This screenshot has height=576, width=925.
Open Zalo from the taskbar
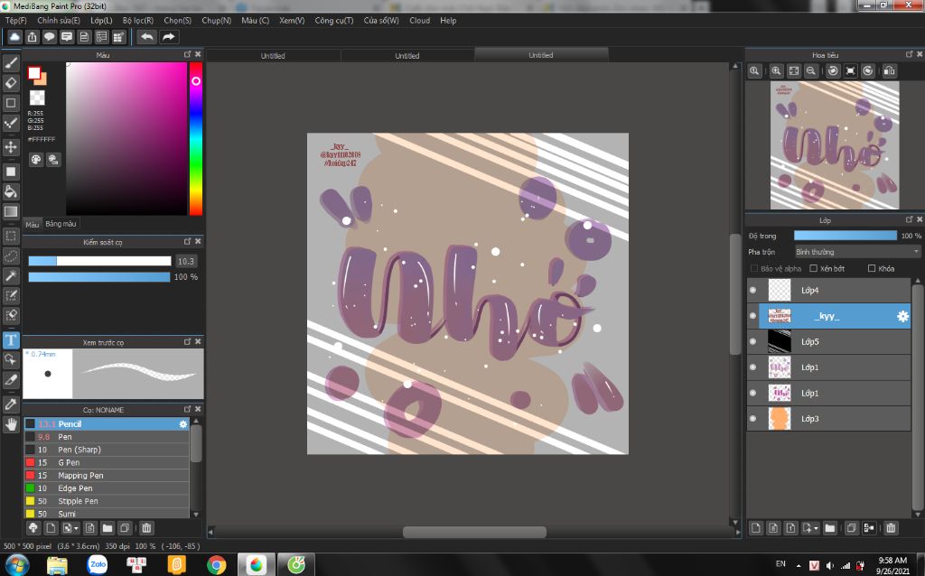pyautogui.click(x=98, y=565)
